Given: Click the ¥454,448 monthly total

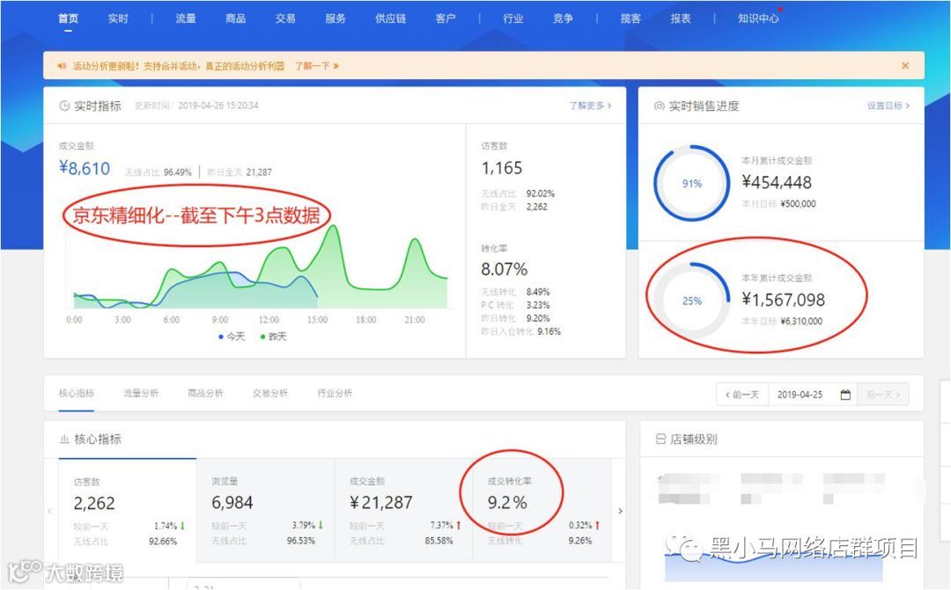Looking at the screenshot, I should [777, 182].
